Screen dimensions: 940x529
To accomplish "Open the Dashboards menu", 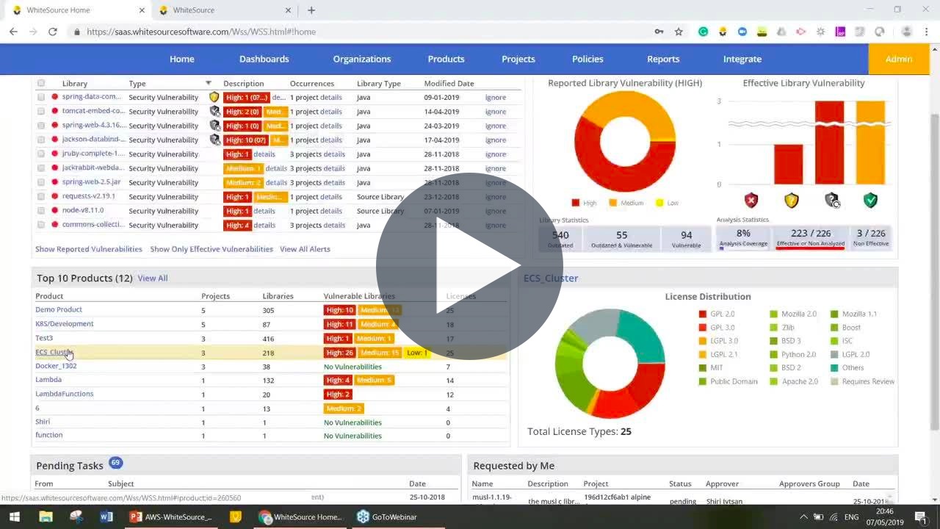I will (264, 59).
